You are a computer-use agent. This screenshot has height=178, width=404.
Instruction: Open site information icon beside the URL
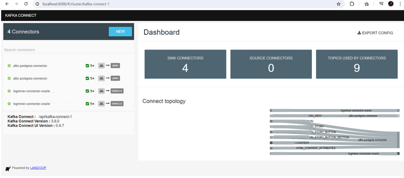click(x=37, y=4)
